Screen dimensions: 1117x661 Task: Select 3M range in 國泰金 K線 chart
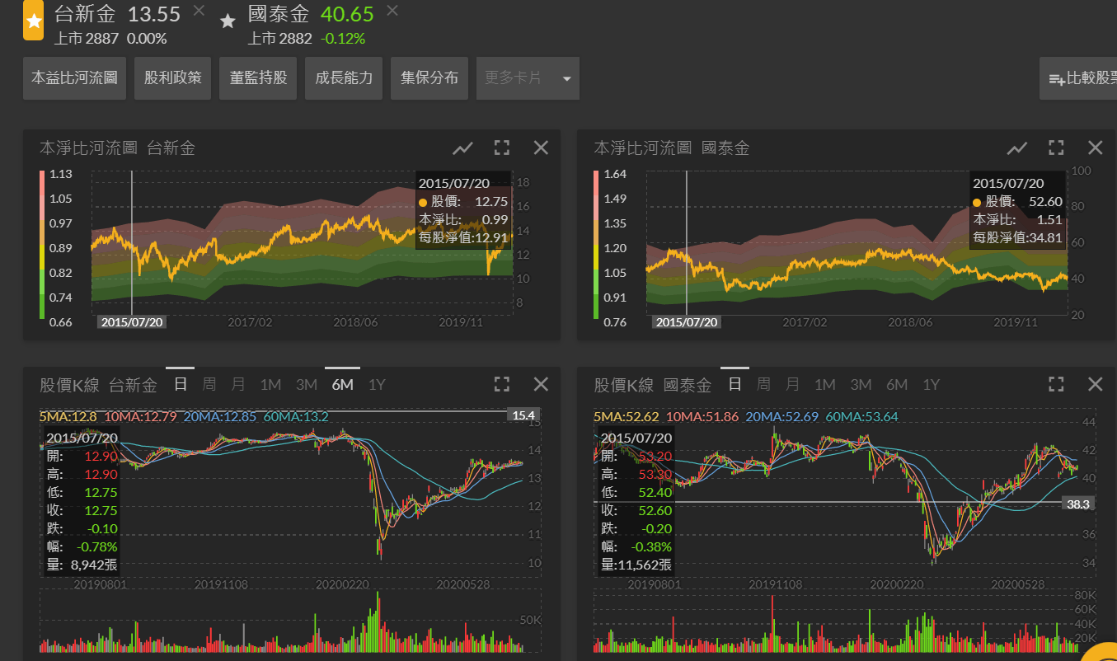click(x=861, y=384)
